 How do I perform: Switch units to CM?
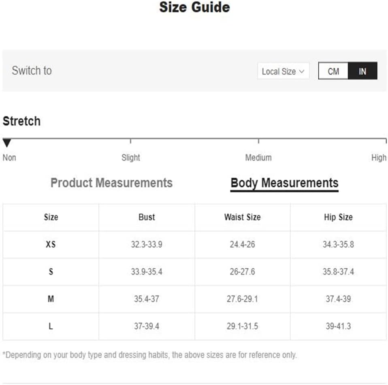tap(333, 71)
